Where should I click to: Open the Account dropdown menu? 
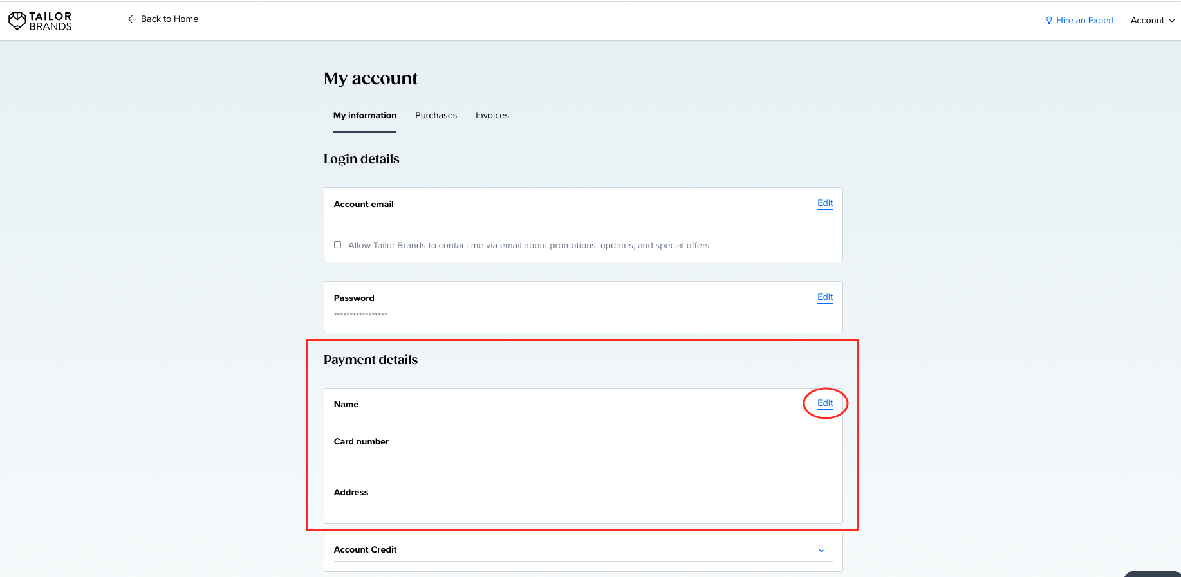point(1153,21)
